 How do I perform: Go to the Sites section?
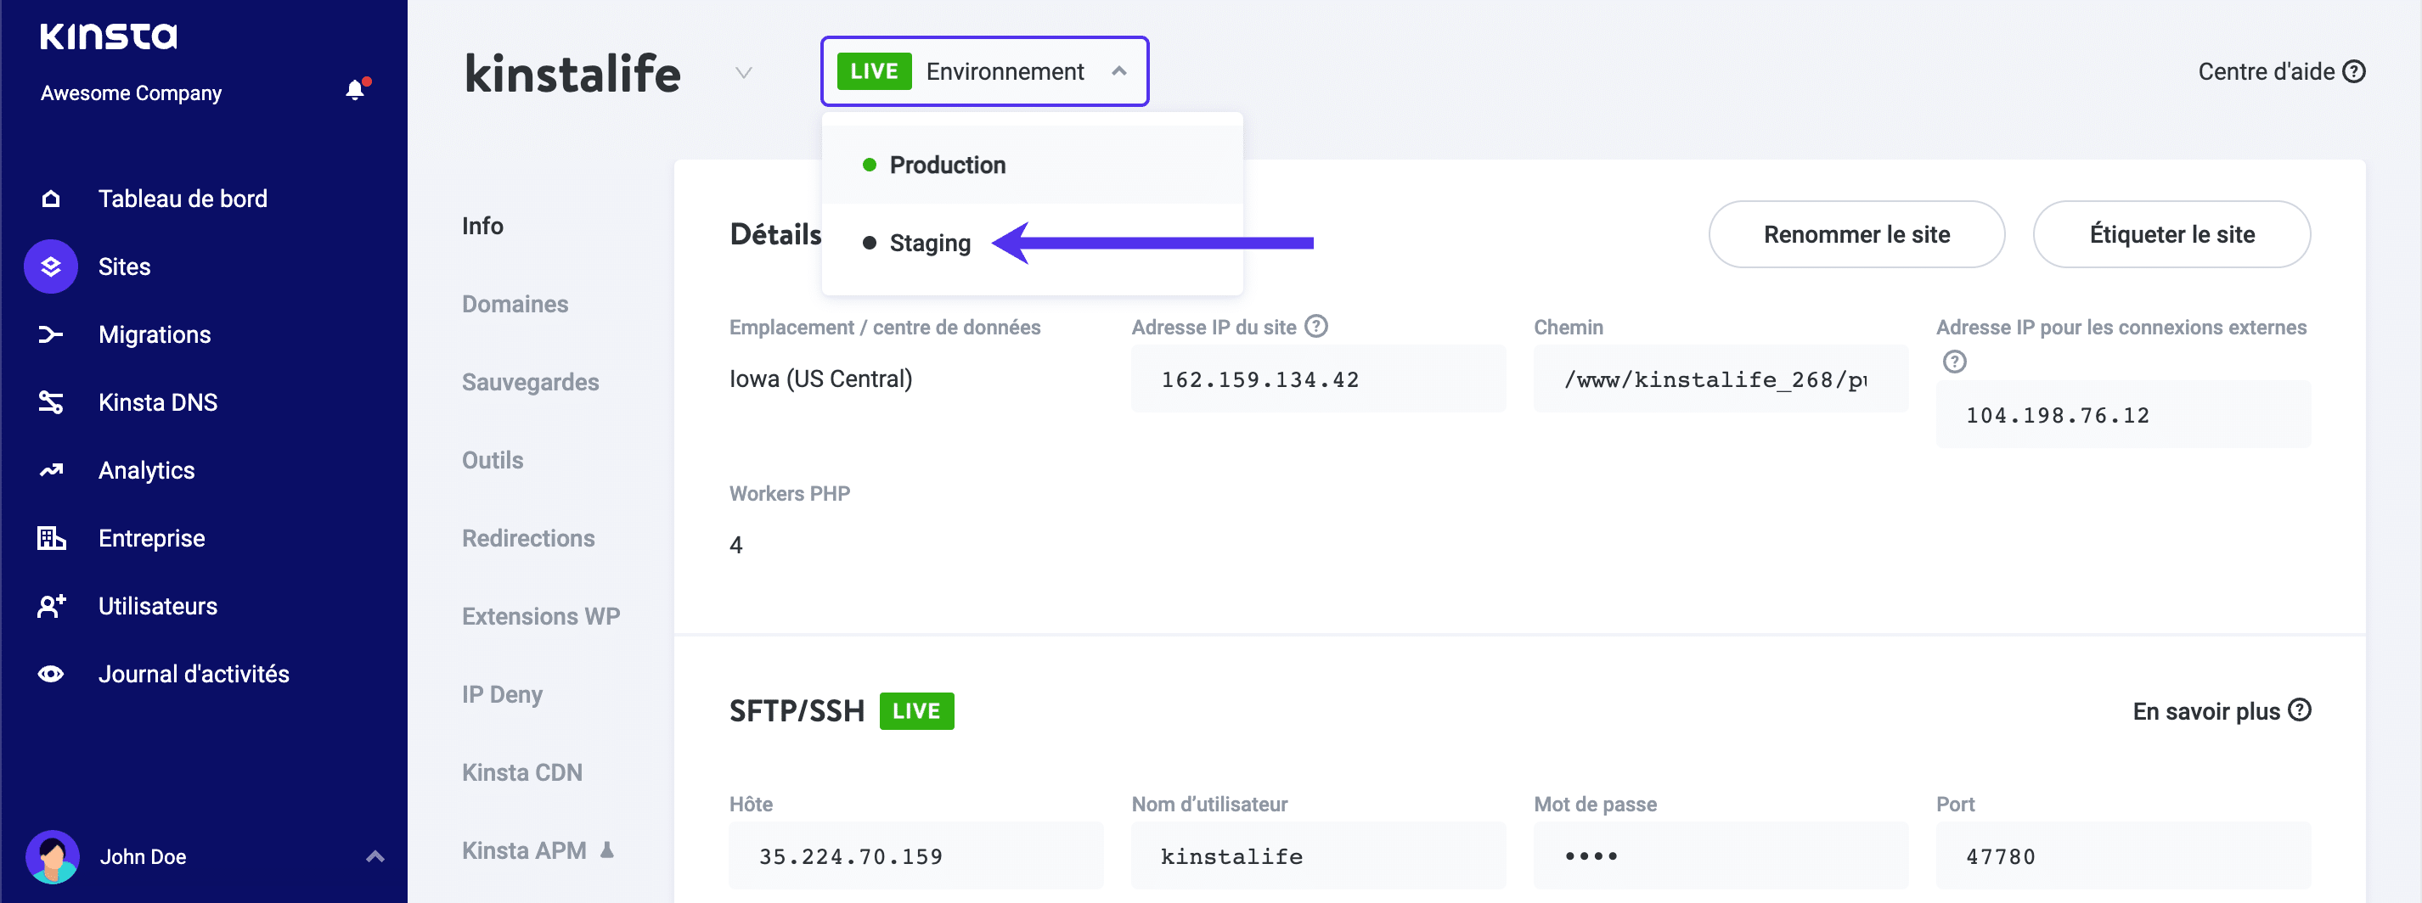[124, 266]
